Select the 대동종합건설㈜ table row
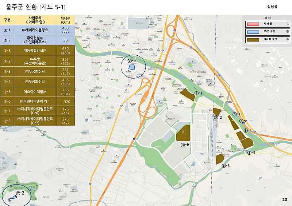292x206 pixels. click(x=38, y=51)
